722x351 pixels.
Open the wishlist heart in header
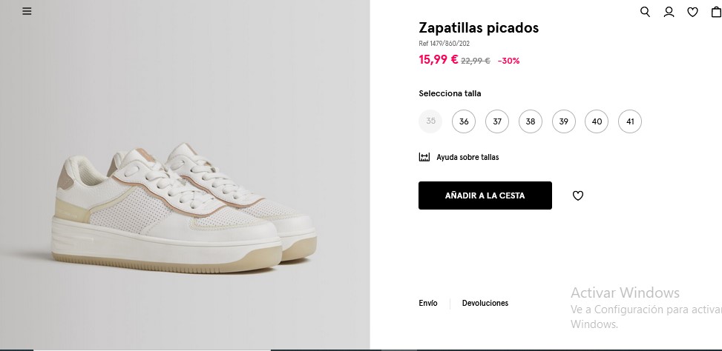(x=692, y=12)
